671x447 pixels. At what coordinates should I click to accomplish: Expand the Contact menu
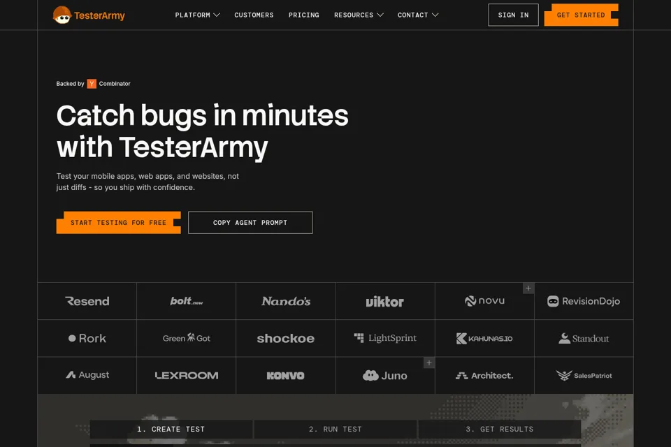418,15
